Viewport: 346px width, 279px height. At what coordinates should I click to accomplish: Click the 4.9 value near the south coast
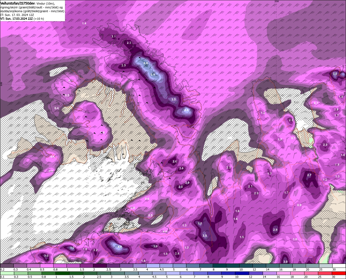click(x=120, y=247)
